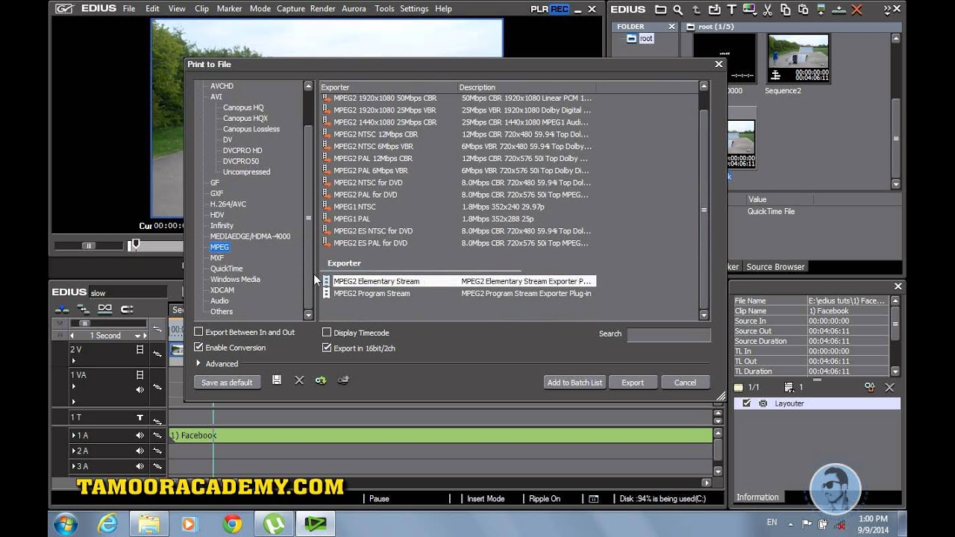Select H.264/AVC in the exporter tree
This screenshot has width=955, height=537.
pos(228,204)
